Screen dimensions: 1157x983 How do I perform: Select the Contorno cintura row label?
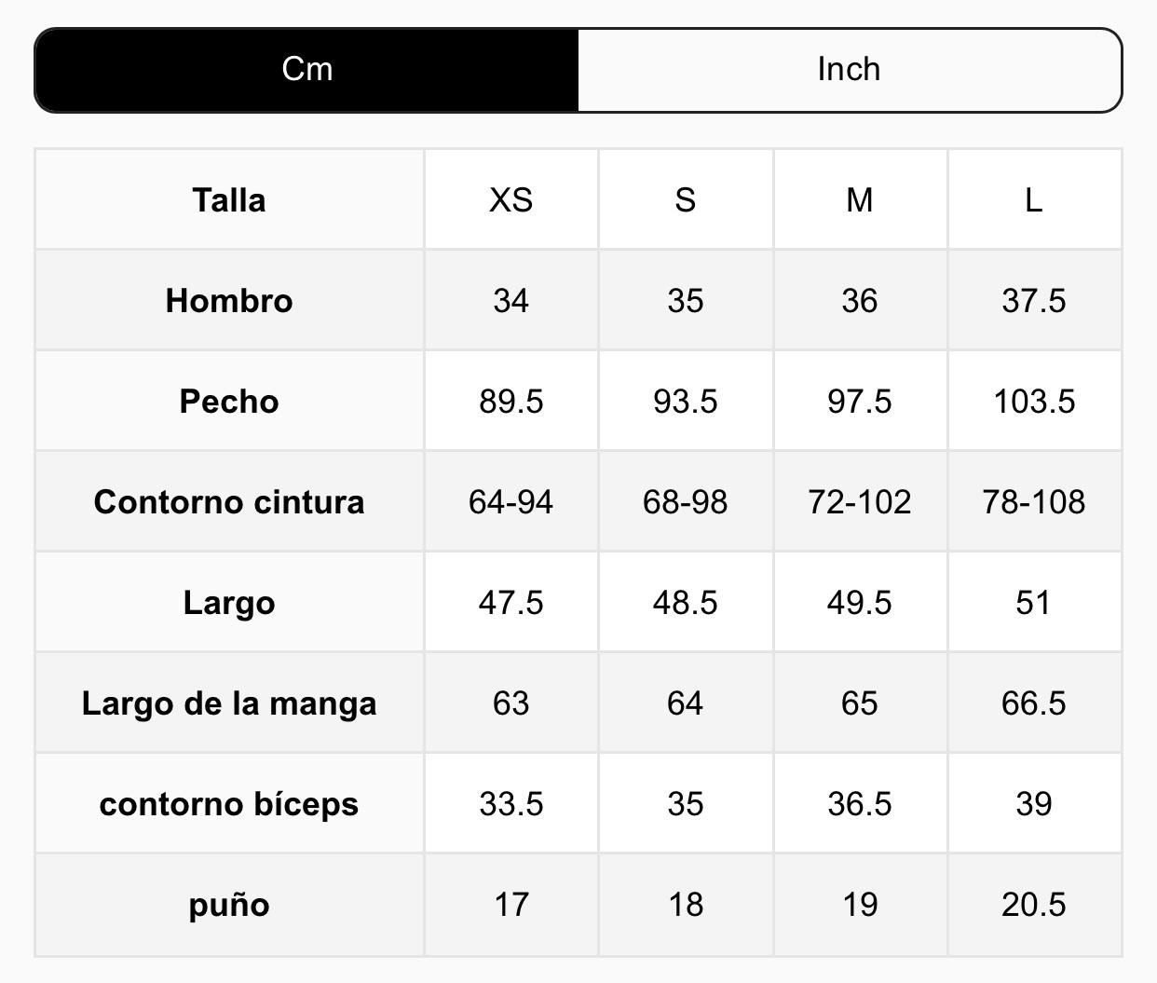point(229,502)
